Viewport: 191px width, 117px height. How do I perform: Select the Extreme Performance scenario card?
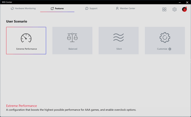(x=26, y=41)
